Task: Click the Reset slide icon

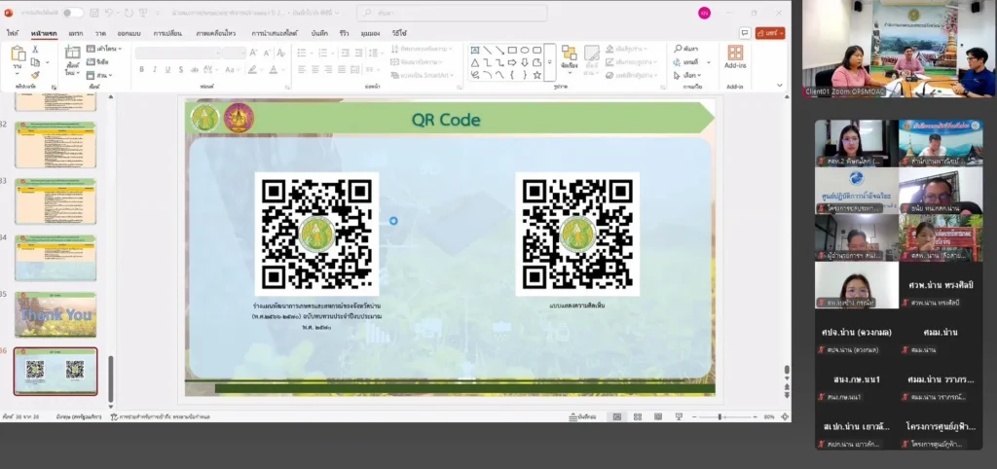Action: click(91, 61)
